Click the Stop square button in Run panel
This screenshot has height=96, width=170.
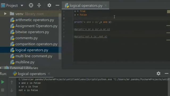click(3, 90)
